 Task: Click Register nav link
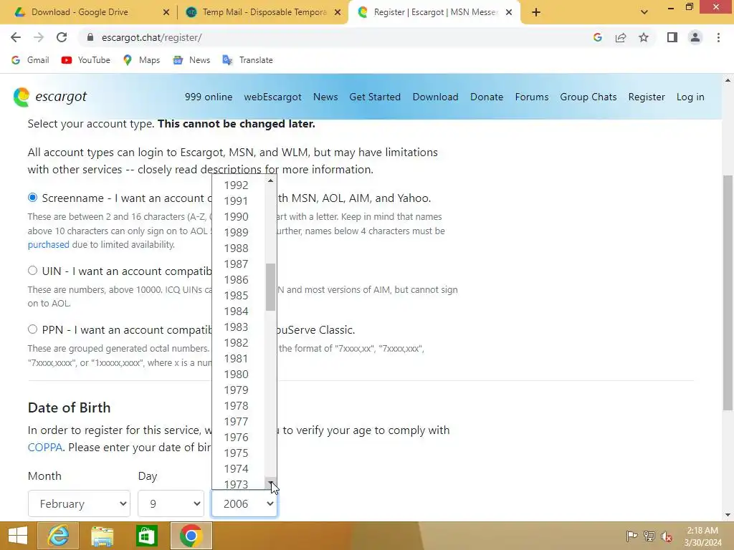647,97
